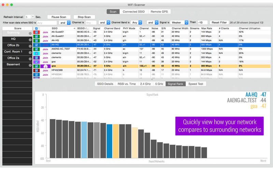The width and height of the screenshot is (273, 170).
Task: Click the SSID column sort arrow
Action: coord(74,28)
